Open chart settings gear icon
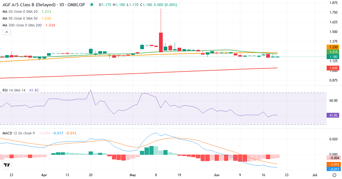The width and height of the screenshot is (342, 179). coord(335,175)
